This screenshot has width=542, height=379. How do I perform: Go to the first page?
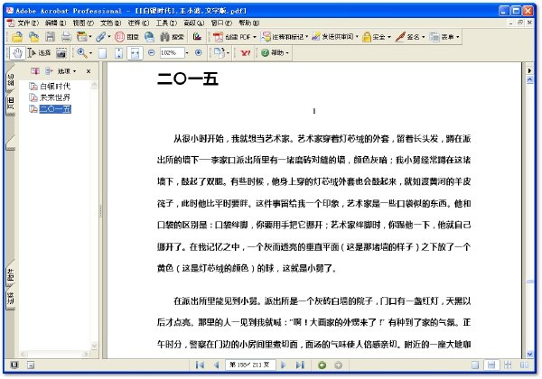pos(200,365)
